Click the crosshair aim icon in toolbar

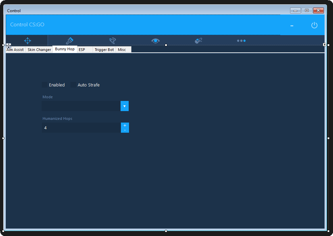(27, 41)
